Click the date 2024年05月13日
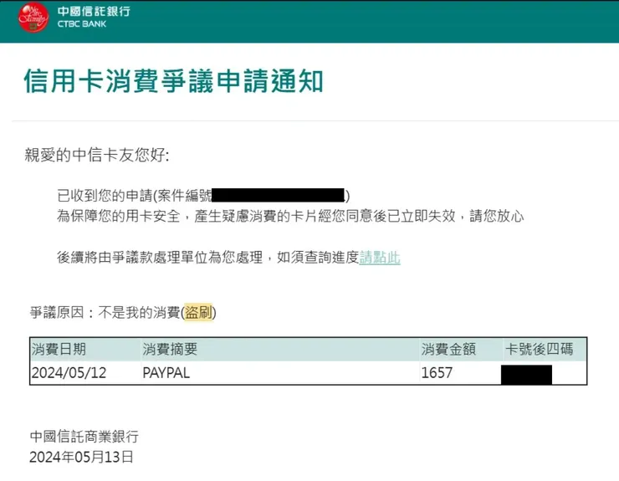Image resolution: width=619 pixels, height=481 pixels. (81, 457)
